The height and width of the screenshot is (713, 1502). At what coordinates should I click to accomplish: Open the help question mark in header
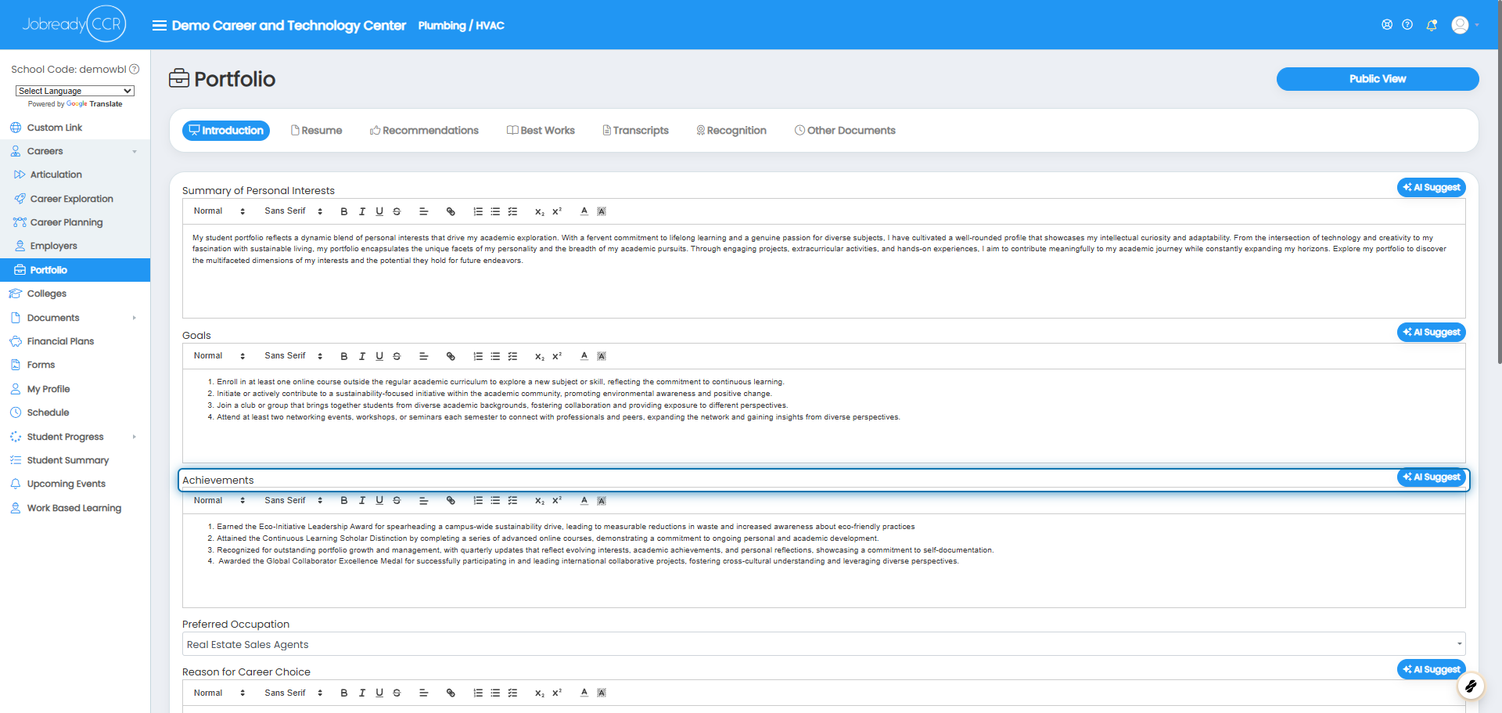pos(1407,25)
